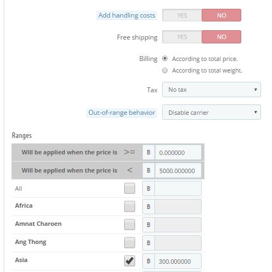The image size is (272, 272).
Task: Check the Amnat Charoen checkbox
Action: tap(130, 225)
